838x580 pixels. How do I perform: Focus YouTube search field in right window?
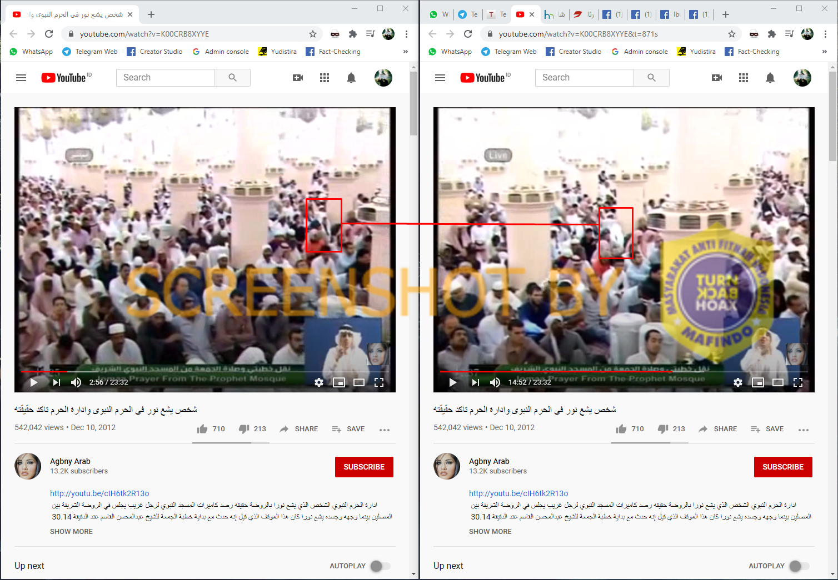pos(585,78)
